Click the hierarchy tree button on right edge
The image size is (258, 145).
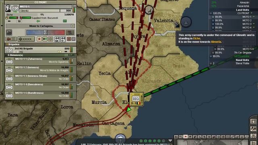pyautogui.click(x=254, y=136)
